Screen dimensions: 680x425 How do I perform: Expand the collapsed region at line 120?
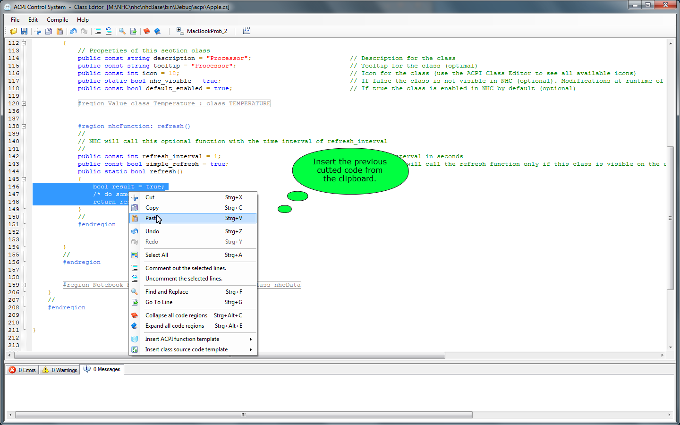tap(24, 103)
